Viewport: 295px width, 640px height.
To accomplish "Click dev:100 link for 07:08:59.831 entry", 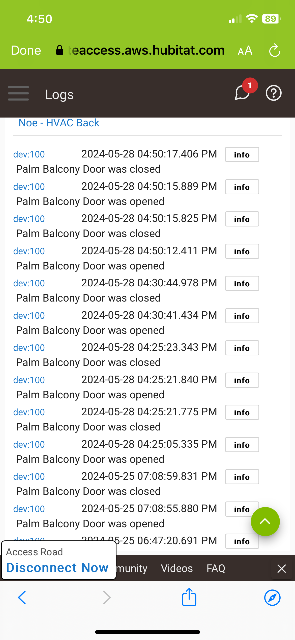I will (x=29, y=477).
